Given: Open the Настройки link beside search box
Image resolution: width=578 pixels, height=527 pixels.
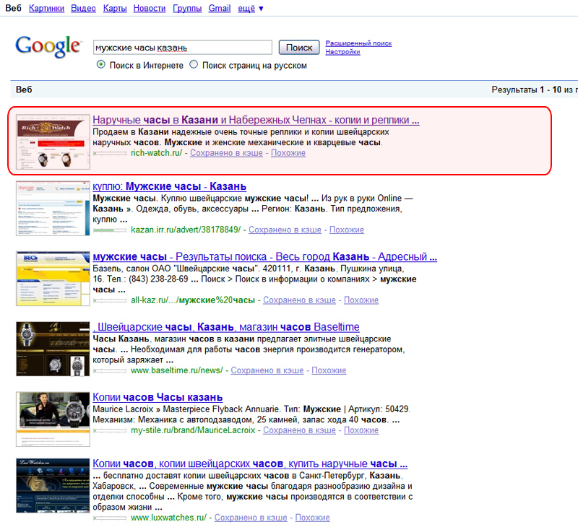Looking at the screenshot, I should click(342, 52).
